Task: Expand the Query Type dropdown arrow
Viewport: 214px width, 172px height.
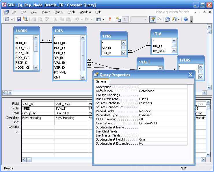Action: 103,19
